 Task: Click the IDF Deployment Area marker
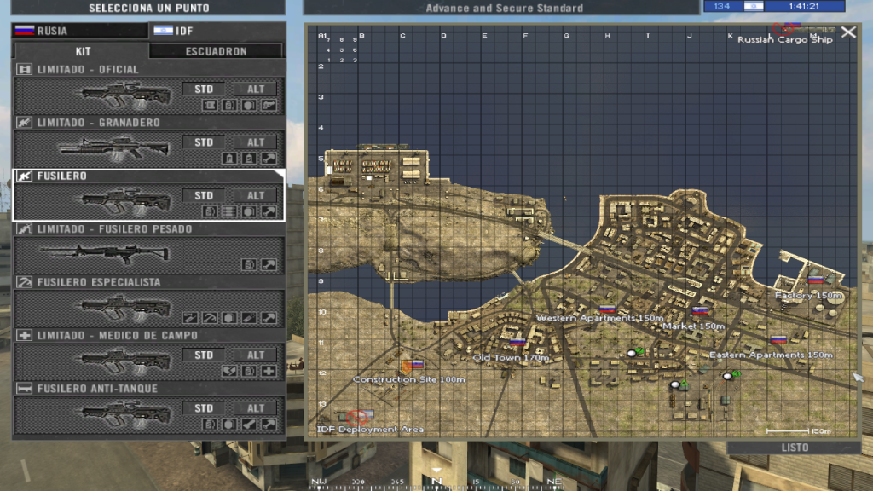pos(356,417)
